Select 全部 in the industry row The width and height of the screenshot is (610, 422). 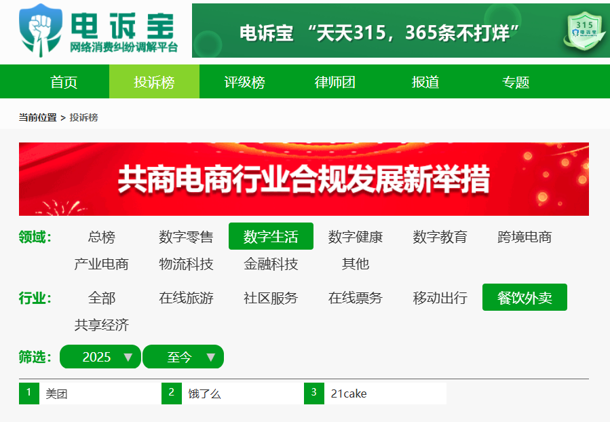102,298
